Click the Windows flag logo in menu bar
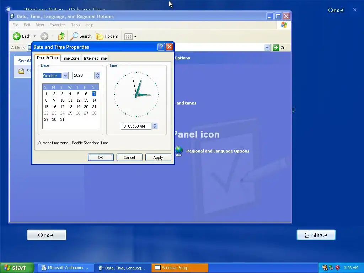 coord(284,25)
